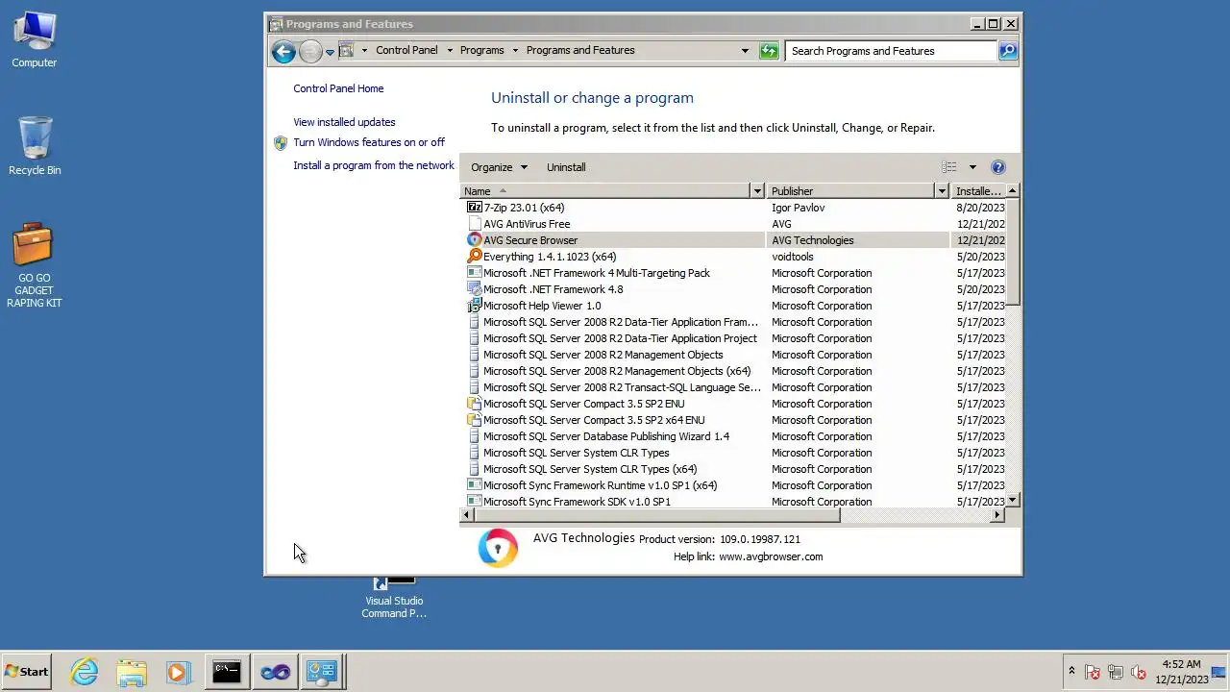Open the Start menu
The image size is (1230, 692).
tap(27, 672)
